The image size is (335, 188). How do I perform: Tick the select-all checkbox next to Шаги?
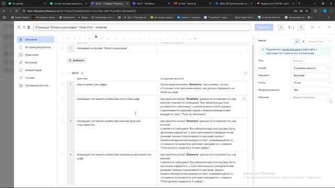tap(63, 73)
